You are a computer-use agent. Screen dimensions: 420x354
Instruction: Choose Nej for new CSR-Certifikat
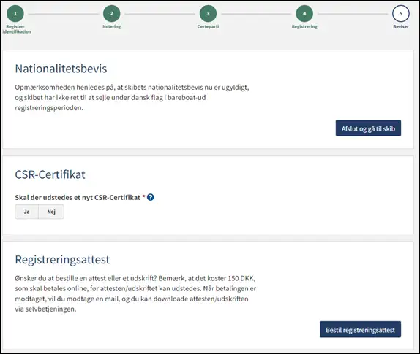pyautogui.click(x=51, y=212)
